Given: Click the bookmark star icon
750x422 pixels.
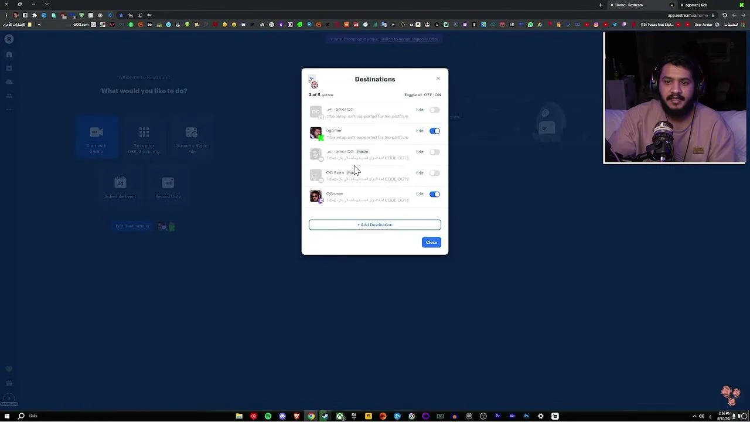Looking at the screenshot, I should (121, 15).
